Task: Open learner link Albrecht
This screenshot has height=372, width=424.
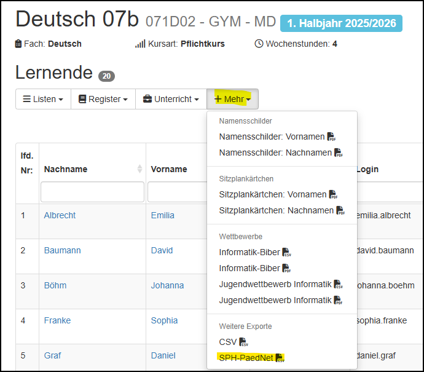Action: pos(60,215)
